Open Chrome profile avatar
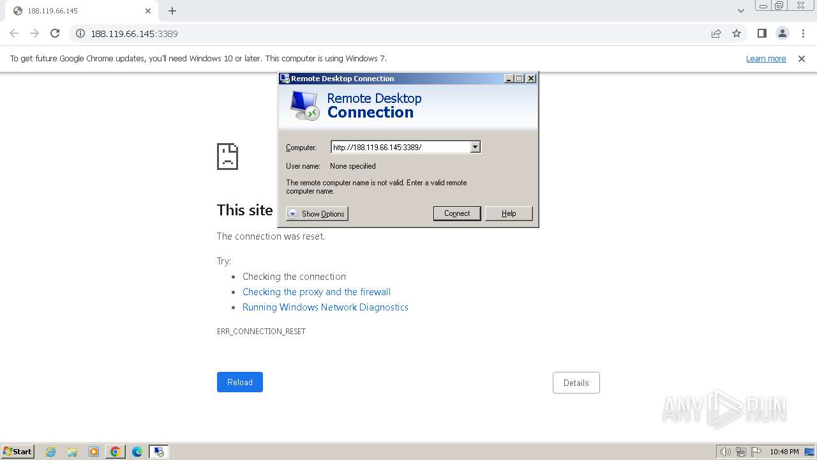Image resolution: width=817 pixels, height=460 pixels. (x=783, y=33)
